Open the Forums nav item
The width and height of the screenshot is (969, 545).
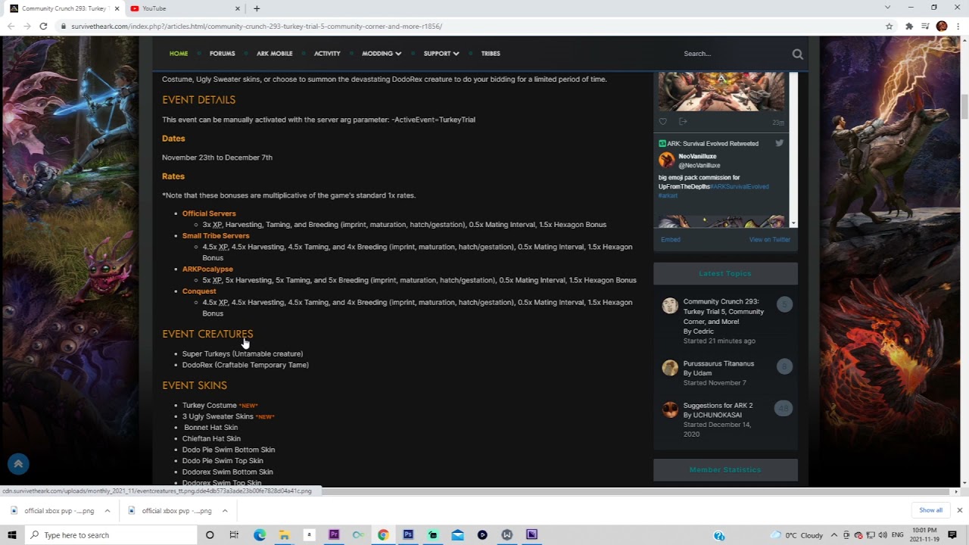[223, 54]
